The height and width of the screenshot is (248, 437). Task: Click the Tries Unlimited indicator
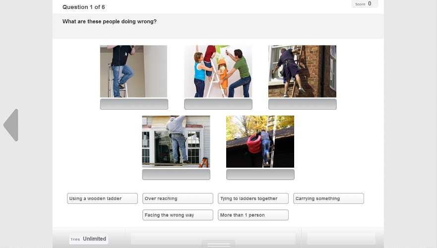click(x=89, y=239)
